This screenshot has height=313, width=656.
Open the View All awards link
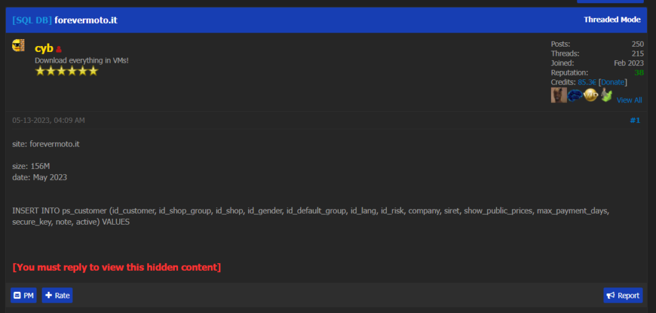coord(629,100)
